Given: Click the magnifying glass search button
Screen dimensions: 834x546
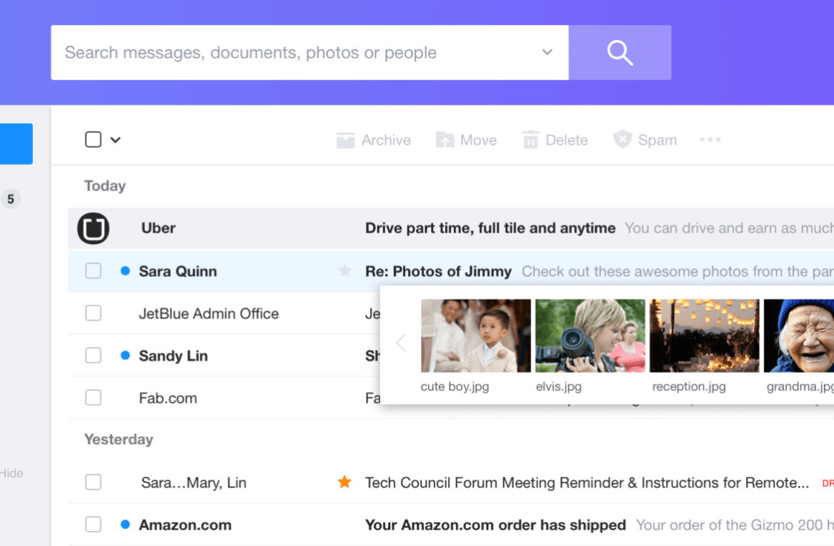Looking at the screenshot, I should coord(620,53).
